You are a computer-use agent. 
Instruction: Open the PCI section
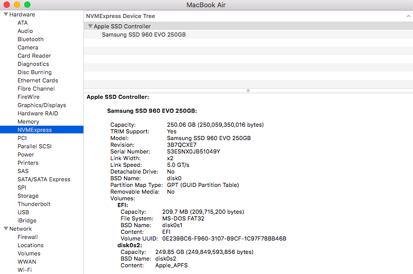pyautogui.click(x=22, y=138)
